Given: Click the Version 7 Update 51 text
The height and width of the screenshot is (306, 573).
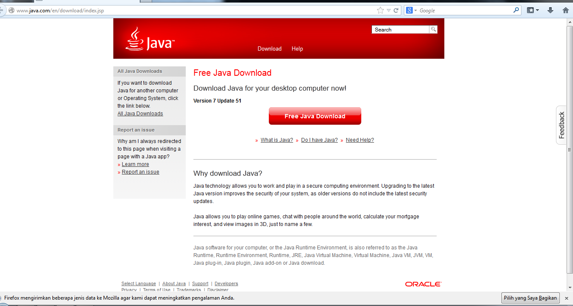Looking at the screenshot, I should (x=217, y=101).
